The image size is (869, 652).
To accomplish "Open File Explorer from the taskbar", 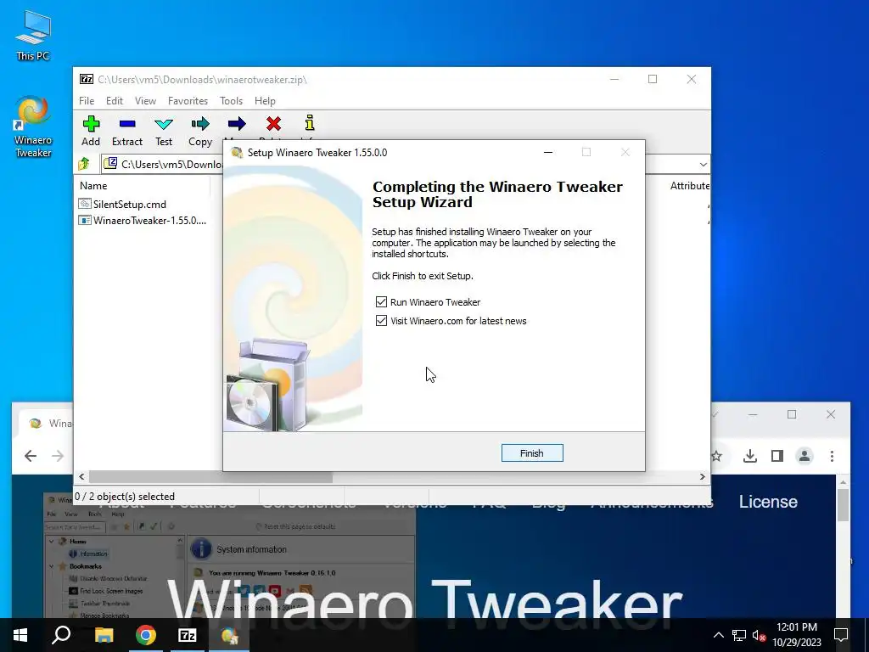I will tap(104, 635).
